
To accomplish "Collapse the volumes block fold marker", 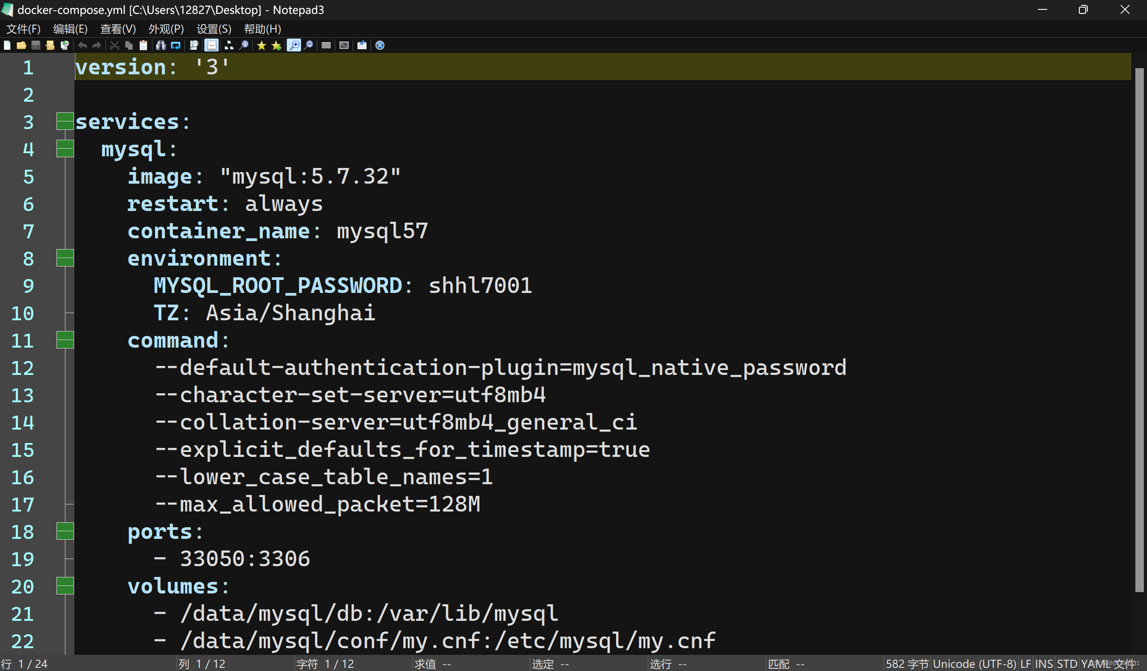I will point(65,585).
